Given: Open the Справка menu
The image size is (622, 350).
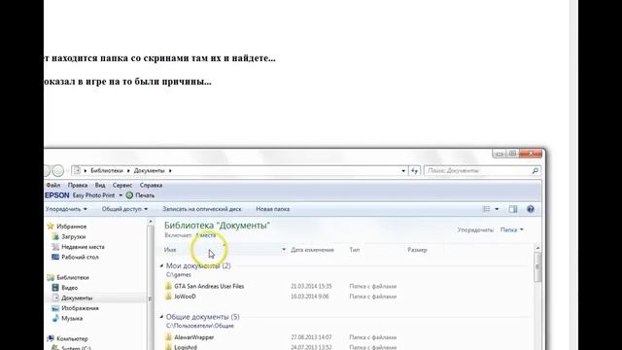Looking at the screenshot, I should (151, 185).
